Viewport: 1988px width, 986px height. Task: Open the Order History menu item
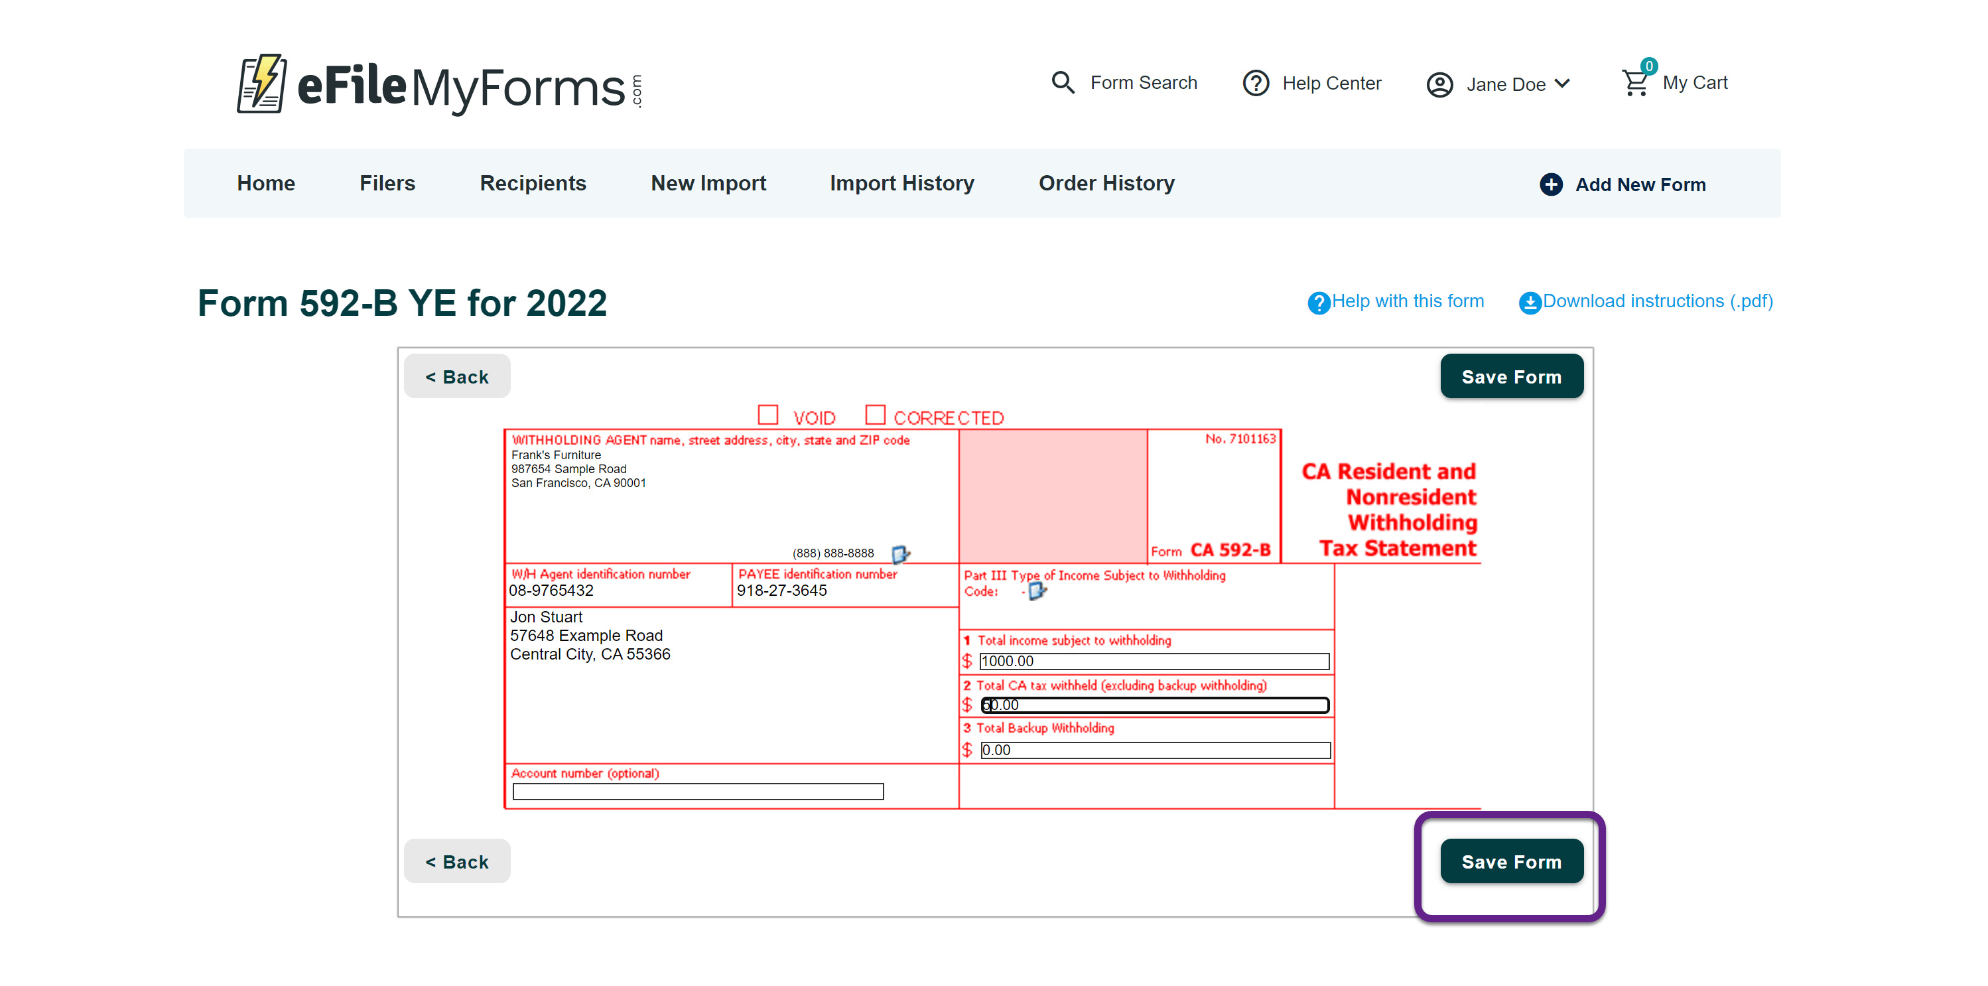(x=1106, y=183)
